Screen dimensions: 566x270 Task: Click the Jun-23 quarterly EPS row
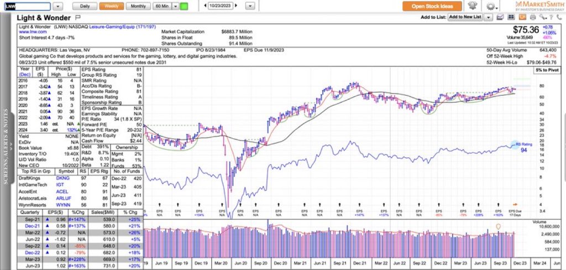(x=80, y=266)
